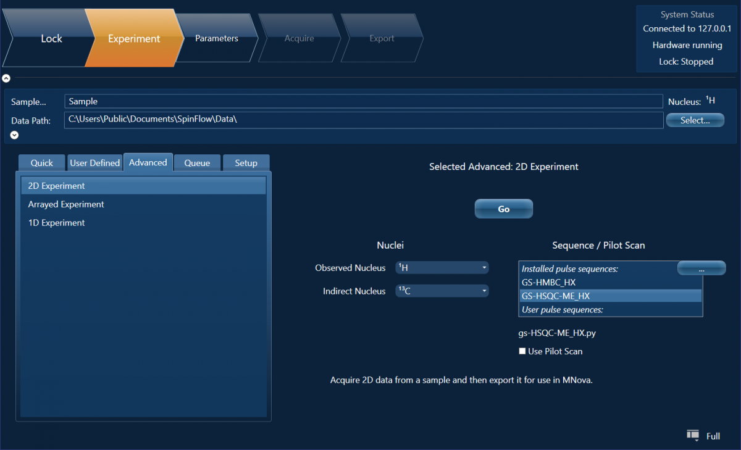Choose Arrayed Experiment from the list
This screenshot has height=450, width=741.
(66, 204)
